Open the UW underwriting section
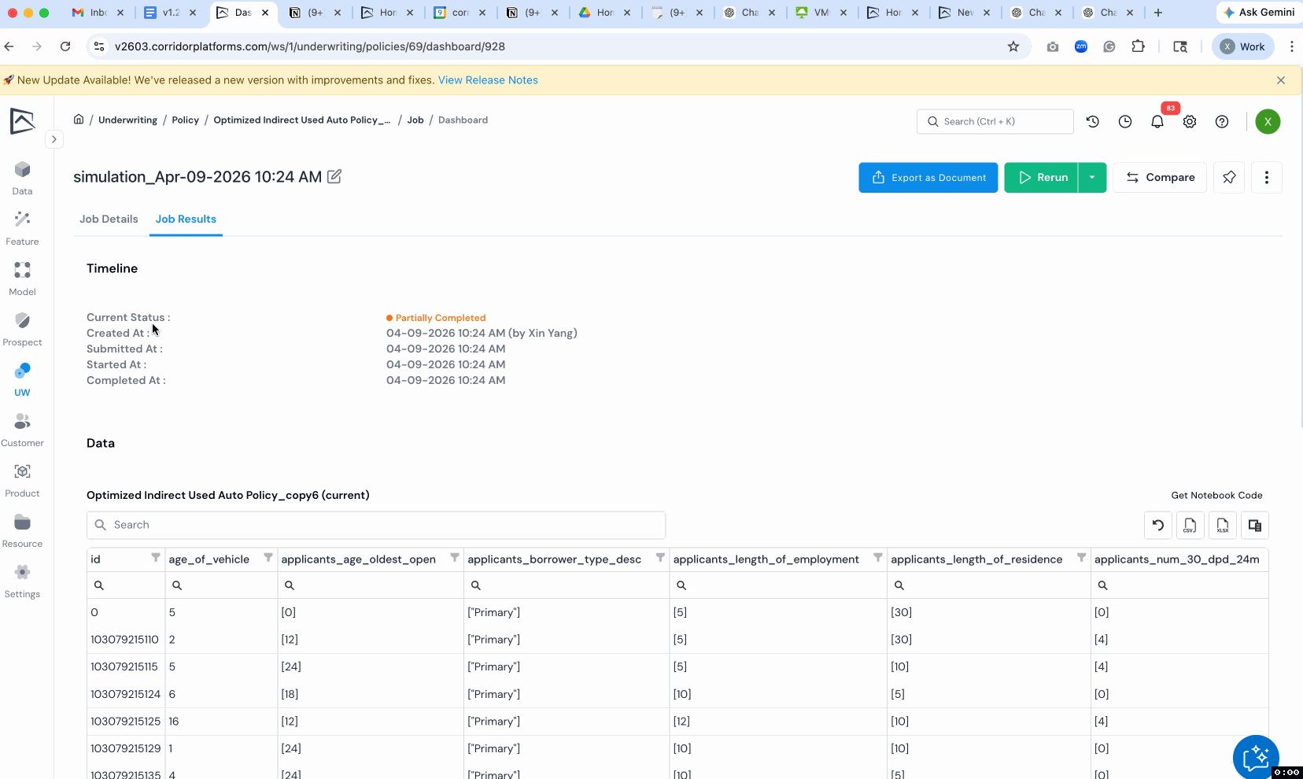This screenshot has width=1303, height=779. click(22, 380)
